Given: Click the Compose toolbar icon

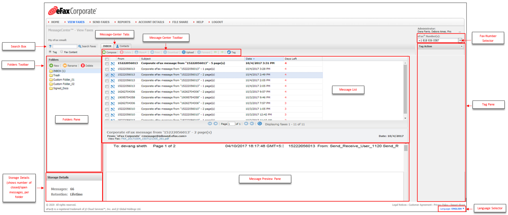Looking at the screenshot, I should pyautogui.click(x=104, y=52).
